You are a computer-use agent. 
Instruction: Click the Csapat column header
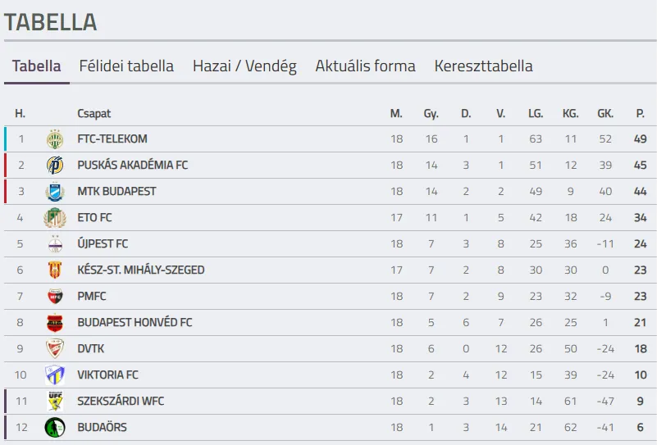pos(94,114)
